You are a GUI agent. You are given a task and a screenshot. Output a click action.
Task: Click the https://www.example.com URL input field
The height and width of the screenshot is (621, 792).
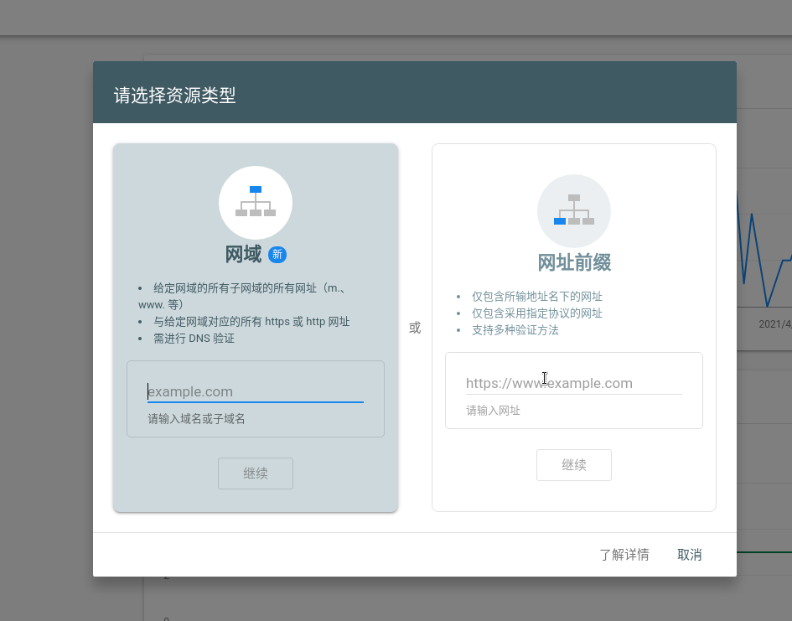point(574,383)
